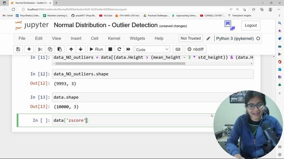The image size is (284, 159).
Task: Open browser collections icon
Action: (262, 9)
